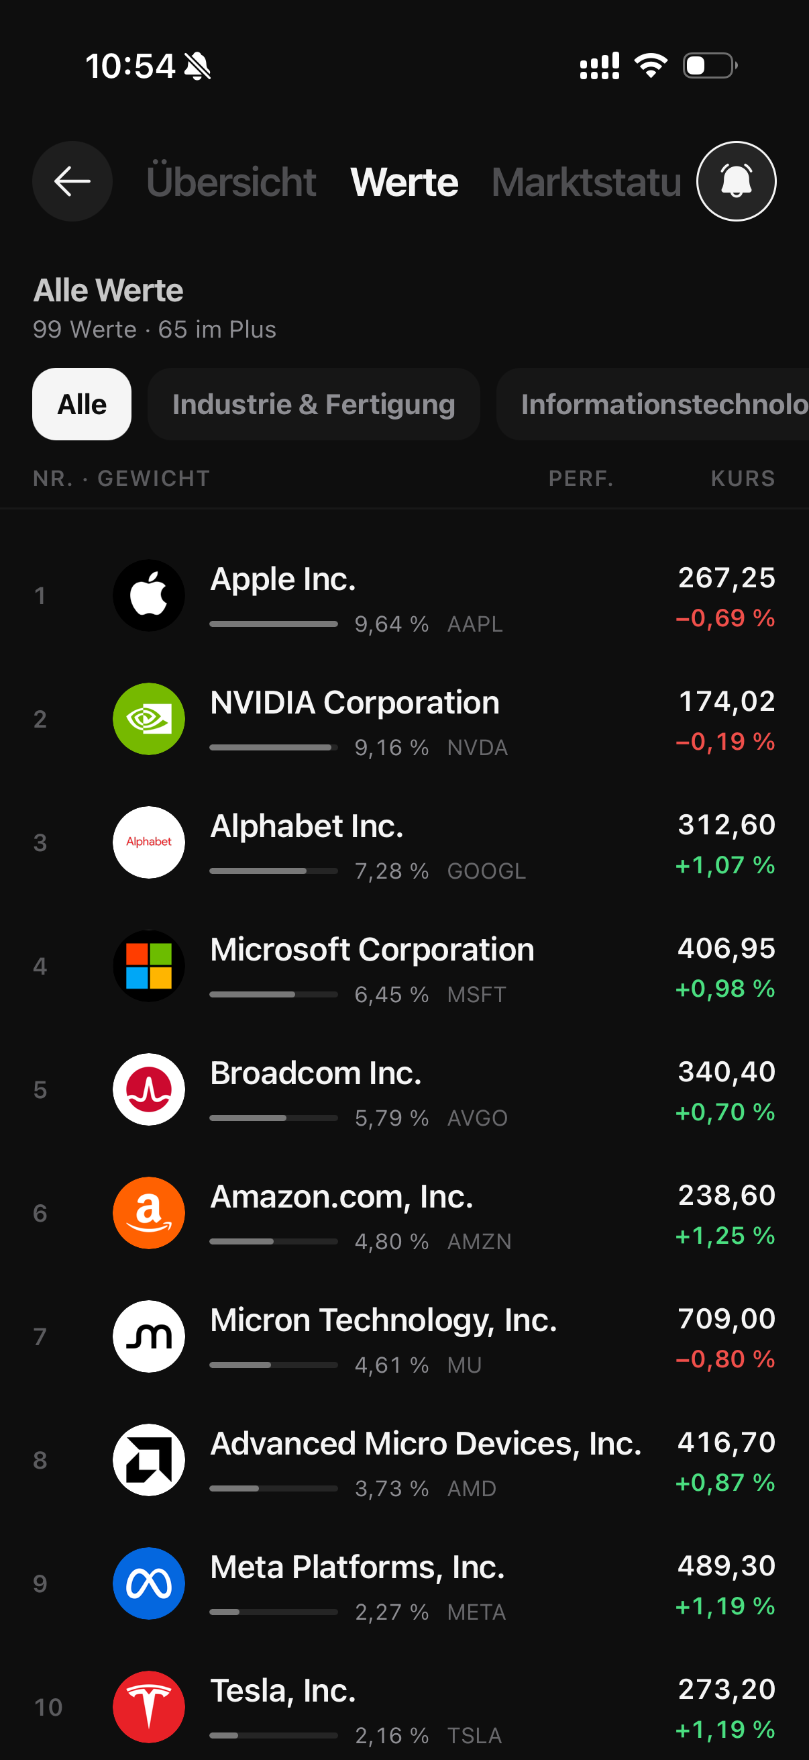Switch to the Übersicht tab

[231, 182]
